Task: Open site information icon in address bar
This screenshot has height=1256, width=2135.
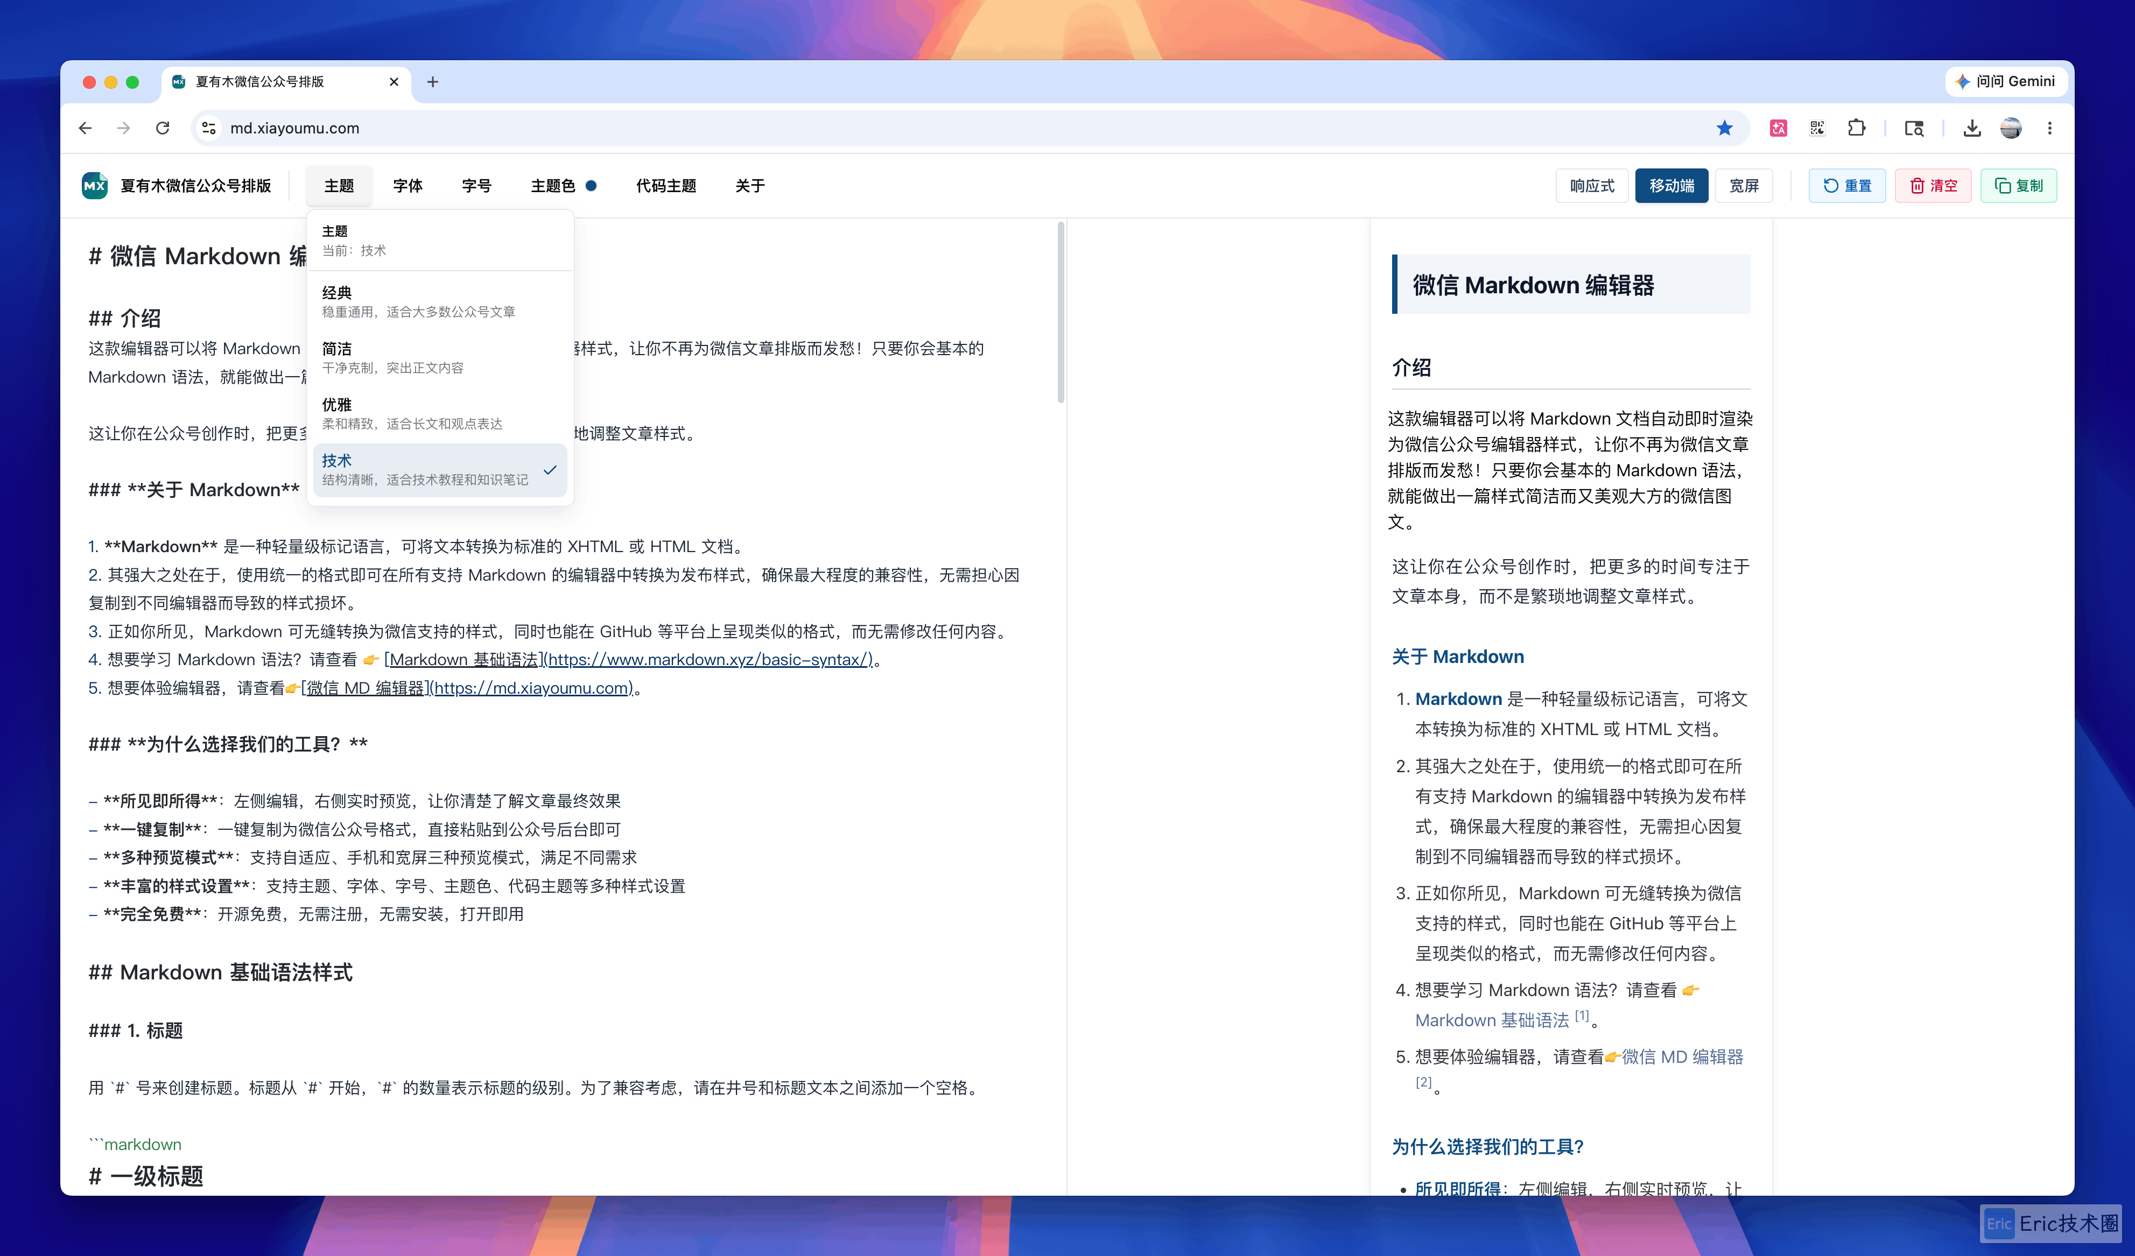Action: (x=208, y=128)
